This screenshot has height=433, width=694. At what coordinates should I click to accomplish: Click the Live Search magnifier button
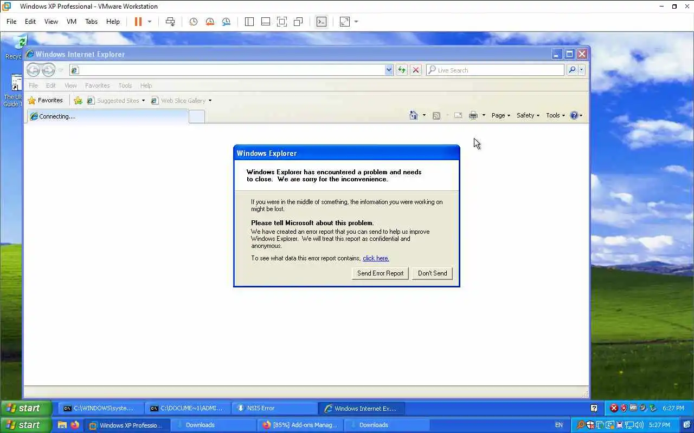[571, 70]
